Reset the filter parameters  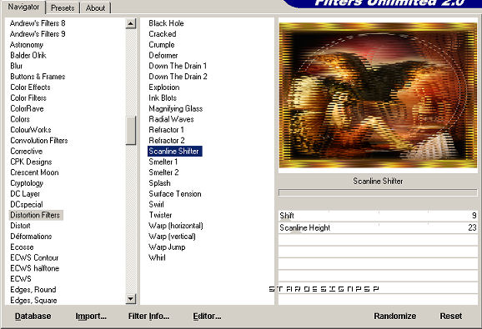coord(451,317)
